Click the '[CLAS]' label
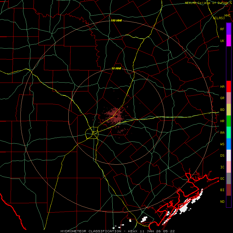Screen dimensions: 233x233 tap(219, 18)
